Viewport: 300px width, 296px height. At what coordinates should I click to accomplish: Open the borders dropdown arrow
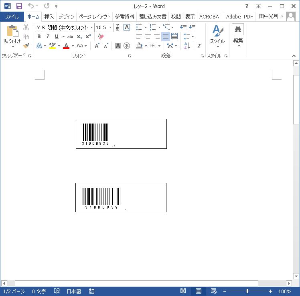pyautogui.click(x=159, y=46)
